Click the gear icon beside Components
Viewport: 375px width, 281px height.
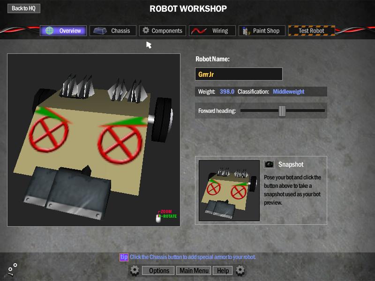146,30
